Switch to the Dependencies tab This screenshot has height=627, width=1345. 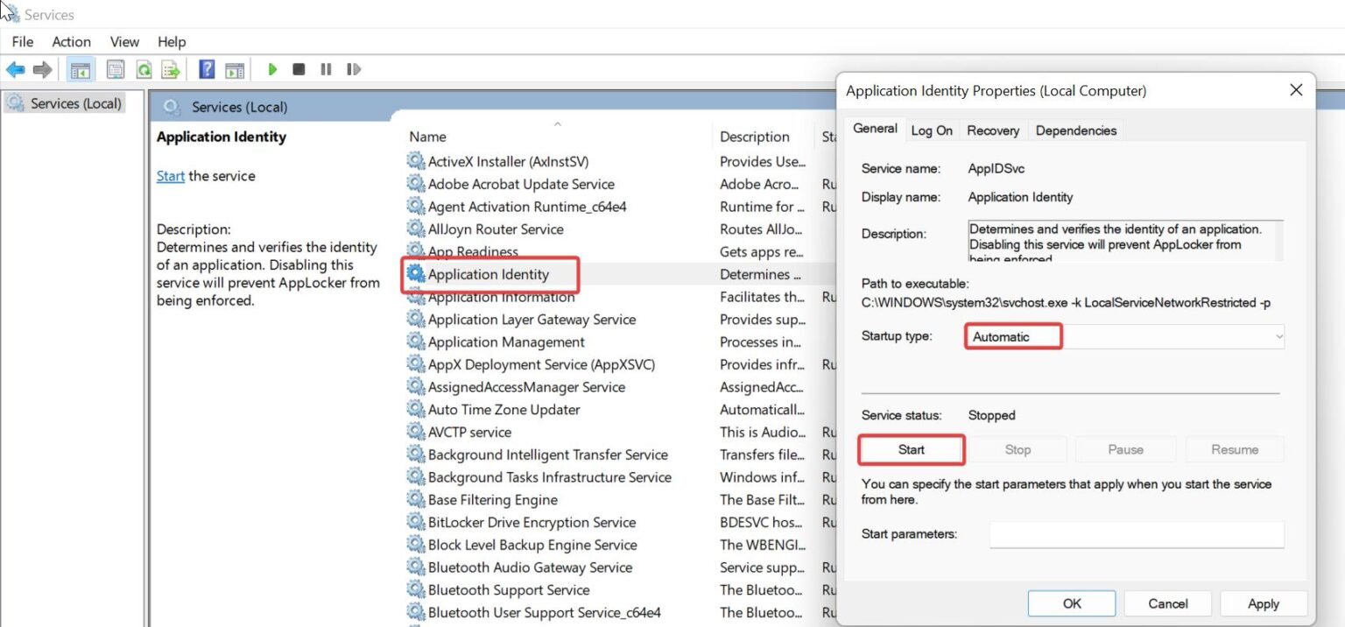(x=1075, y=130)
